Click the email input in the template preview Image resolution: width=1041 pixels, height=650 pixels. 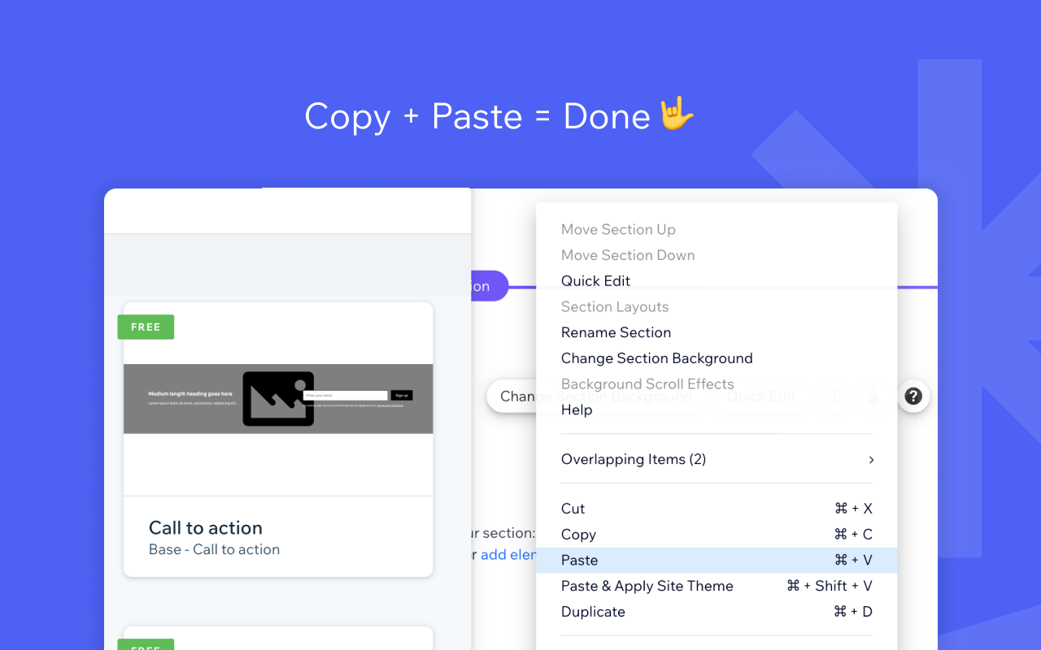click(345, 396)
